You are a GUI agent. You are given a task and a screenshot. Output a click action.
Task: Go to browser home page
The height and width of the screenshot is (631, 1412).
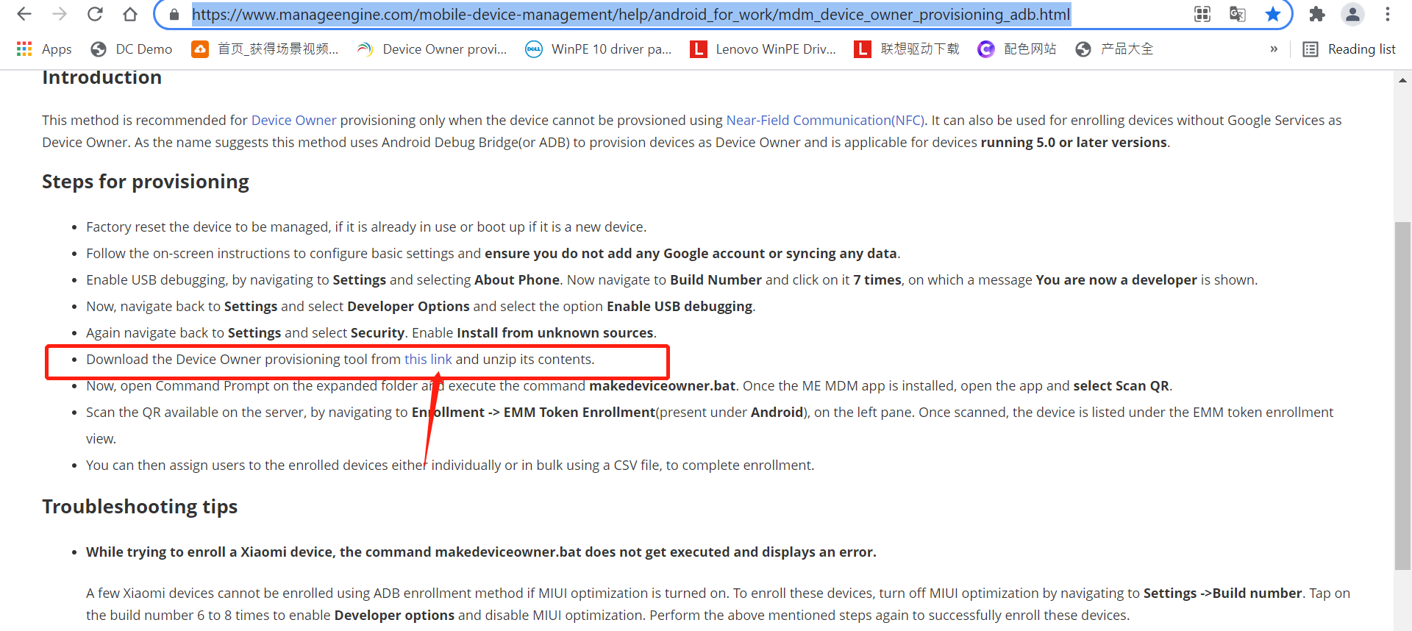pyautogui.click(x=130, y=14)
